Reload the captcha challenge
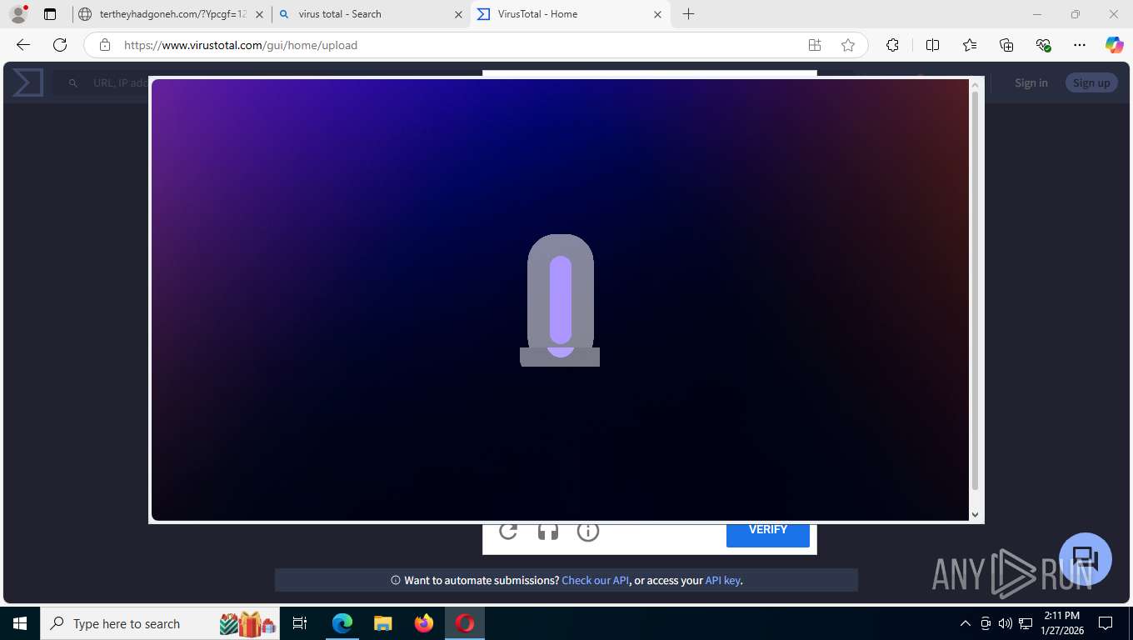Image resolution: width=1133 pixels, height=640 pixels. 508,531
